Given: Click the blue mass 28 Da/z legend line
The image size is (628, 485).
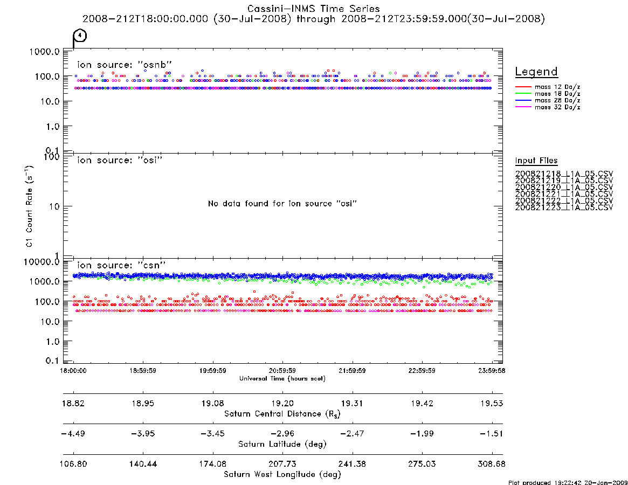Looking at the screenshot, I should (x=523, y=100).
